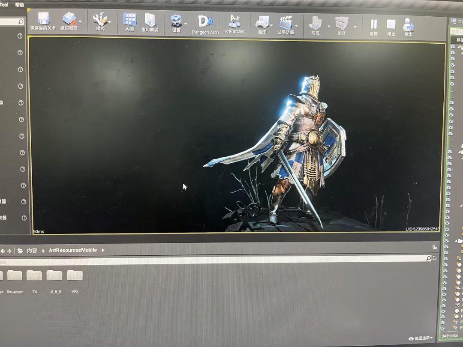The height and width of the screenshot is (347, 463).
Task: Expand the 设置 dropdown arrow
Action: coord(186,24)
